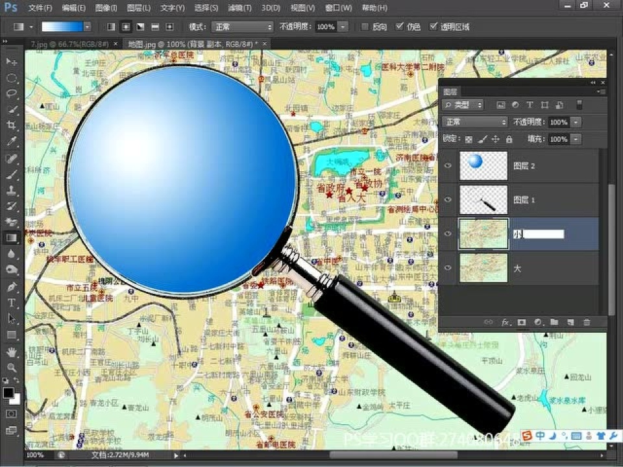Image resolution: width=623 pixels, height=467 pixels.
Task: Toggle visibility of layer 大
Action: [x=448, y=268]
